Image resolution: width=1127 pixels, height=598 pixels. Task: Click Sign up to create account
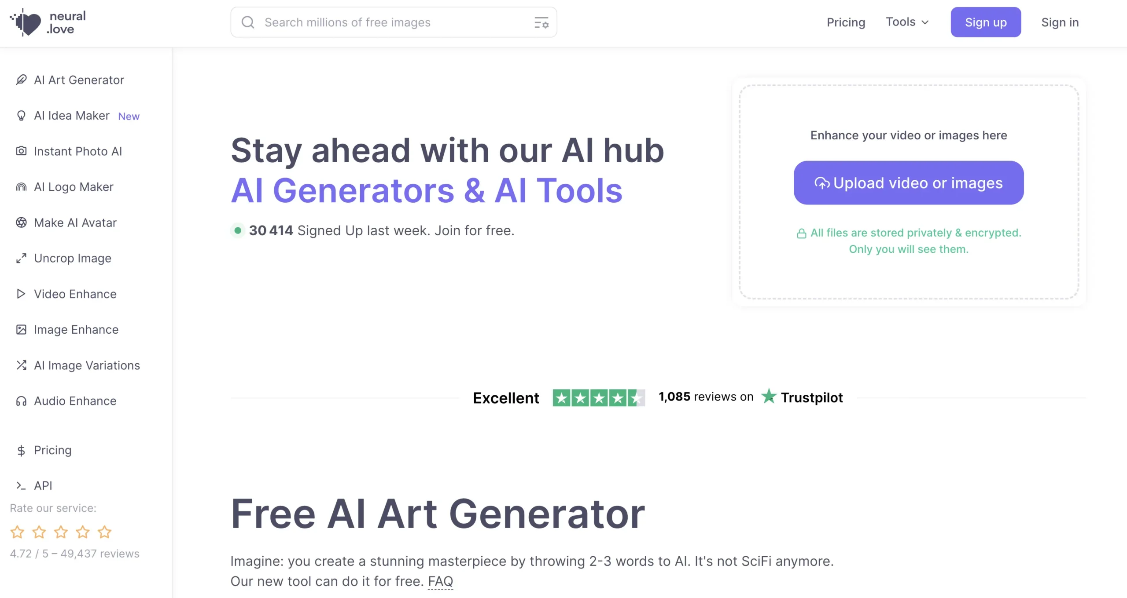984,22
